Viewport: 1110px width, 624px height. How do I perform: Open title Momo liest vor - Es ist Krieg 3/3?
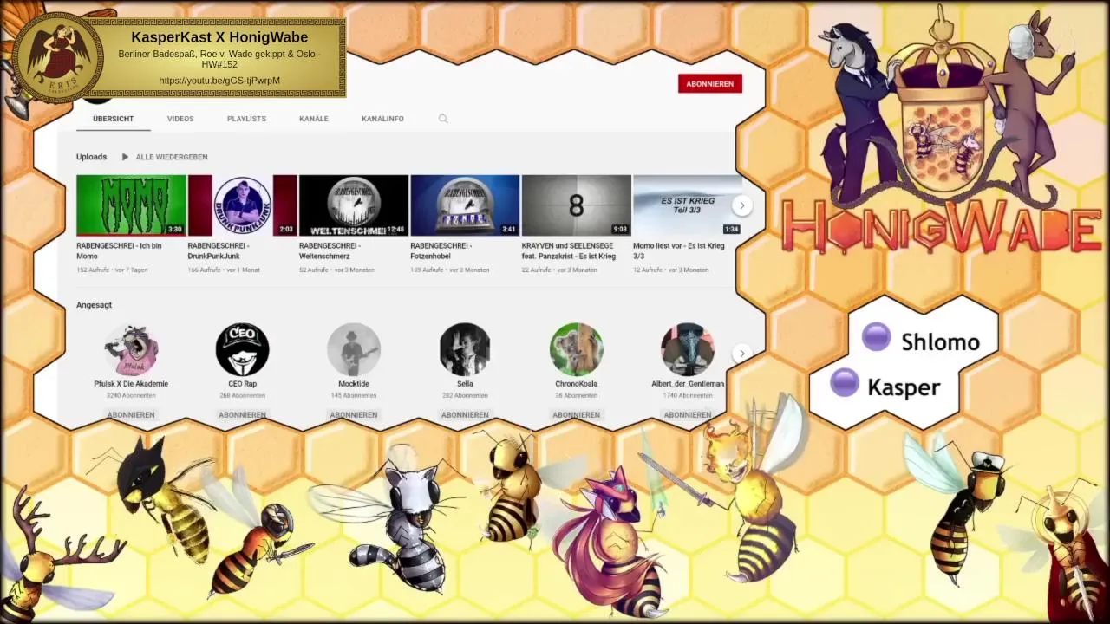(679, 250)
